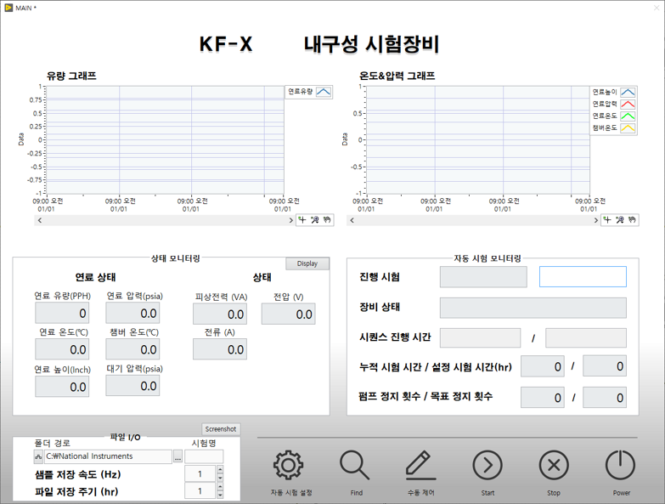Screen dimensions: 665x504
Task: Open 수동 제어 pencil icon
Action: pyautogui.click(x=420, y=466)
